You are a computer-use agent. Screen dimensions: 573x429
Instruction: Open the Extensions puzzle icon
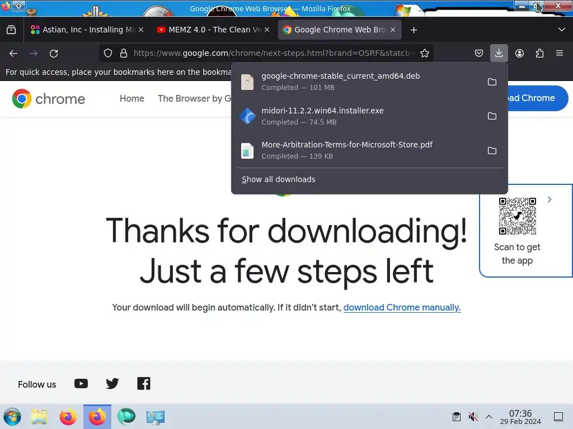tap(539, 53)
